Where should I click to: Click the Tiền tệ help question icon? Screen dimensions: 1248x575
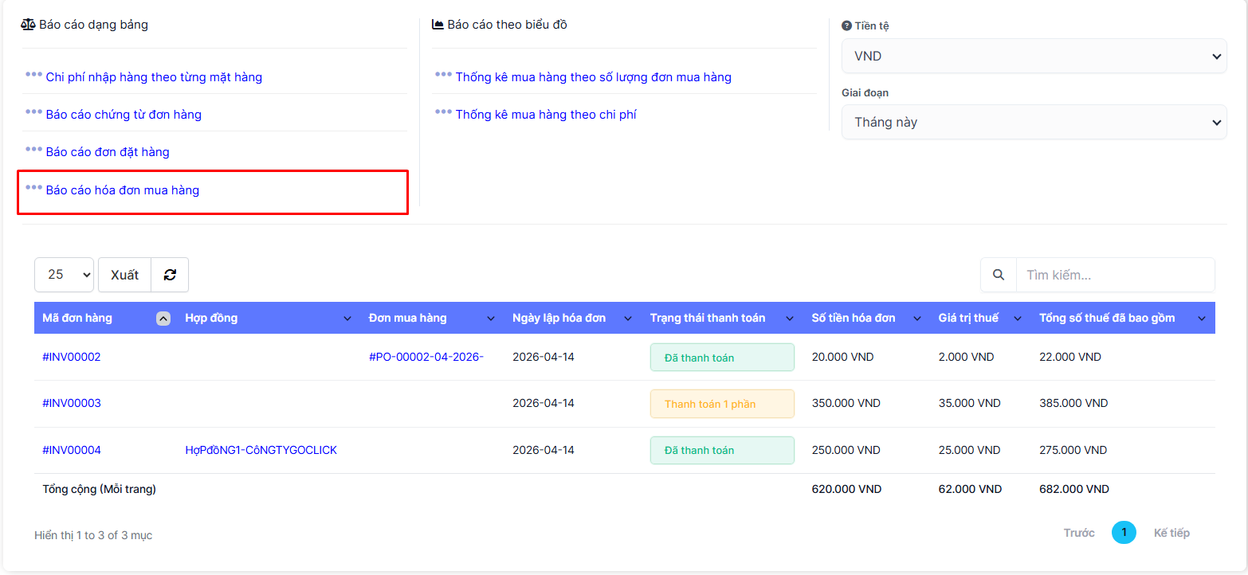click(846, 25)
